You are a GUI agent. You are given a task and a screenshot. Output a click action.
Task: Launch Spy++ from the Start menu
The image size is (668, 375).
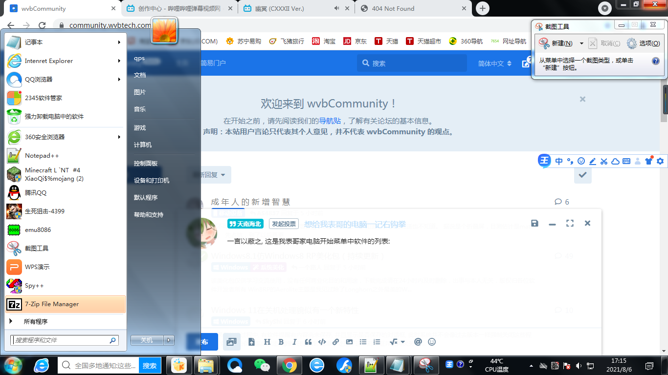click(x=65, y=286)
